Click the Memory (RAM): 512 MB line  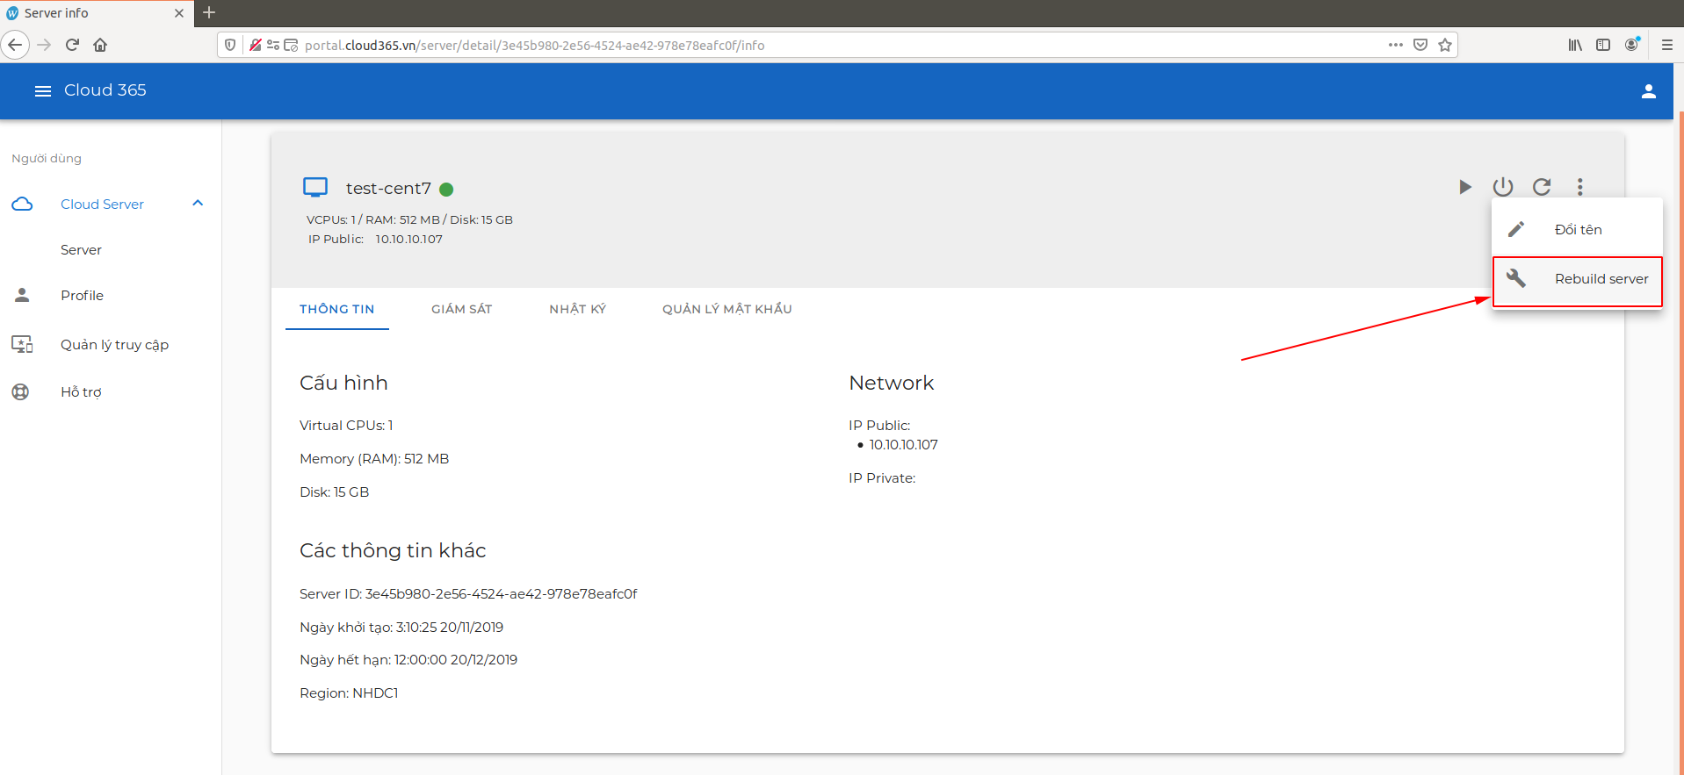[374, 459]
